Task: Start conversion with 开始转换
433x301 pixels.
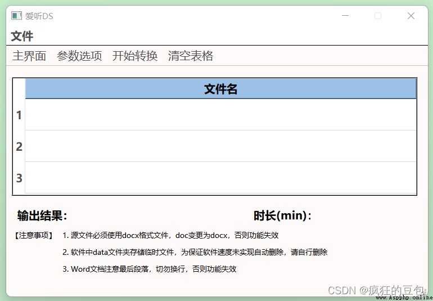Action: point(135,56)
